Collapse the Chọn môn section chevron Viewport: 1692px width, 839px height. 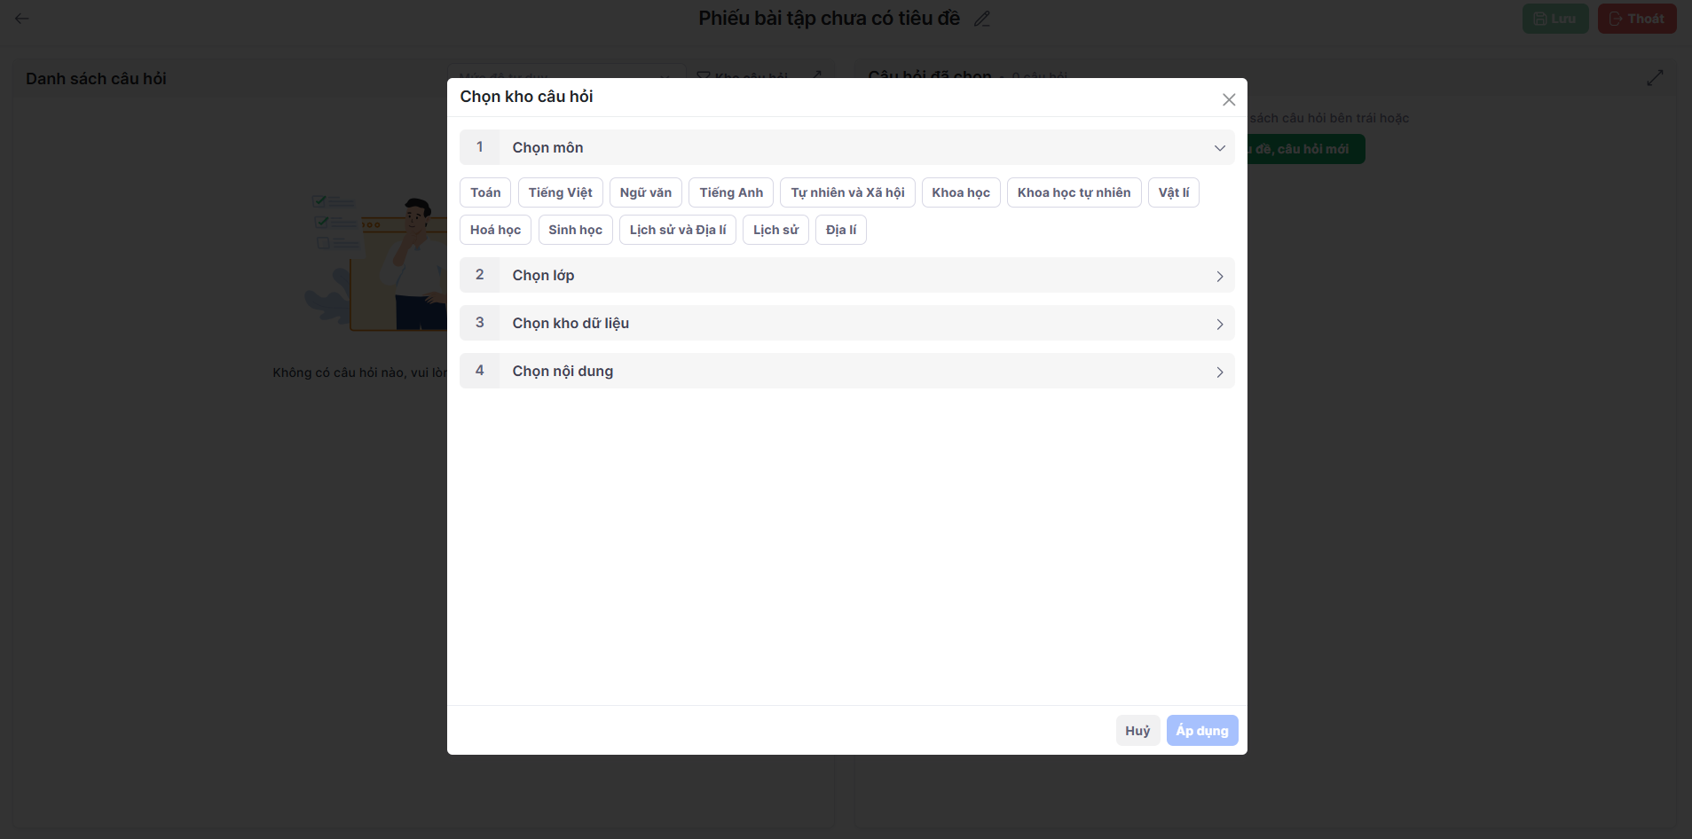coord(1220,148)
